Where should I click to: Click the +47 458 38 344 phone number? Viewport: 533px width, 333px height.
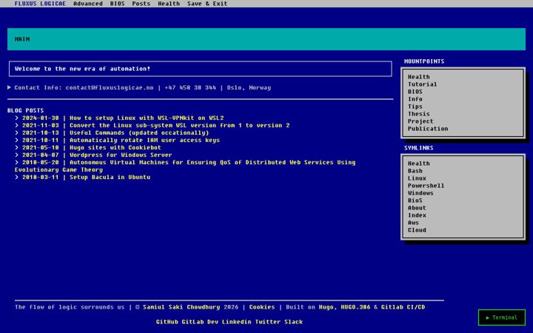click(190, 87)
